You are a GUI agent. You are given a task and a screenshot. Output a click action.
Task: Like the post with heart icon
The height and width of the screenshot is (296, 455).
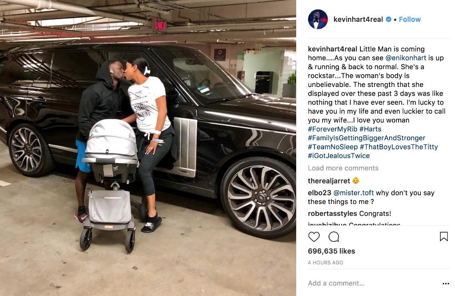pos(313,237)
